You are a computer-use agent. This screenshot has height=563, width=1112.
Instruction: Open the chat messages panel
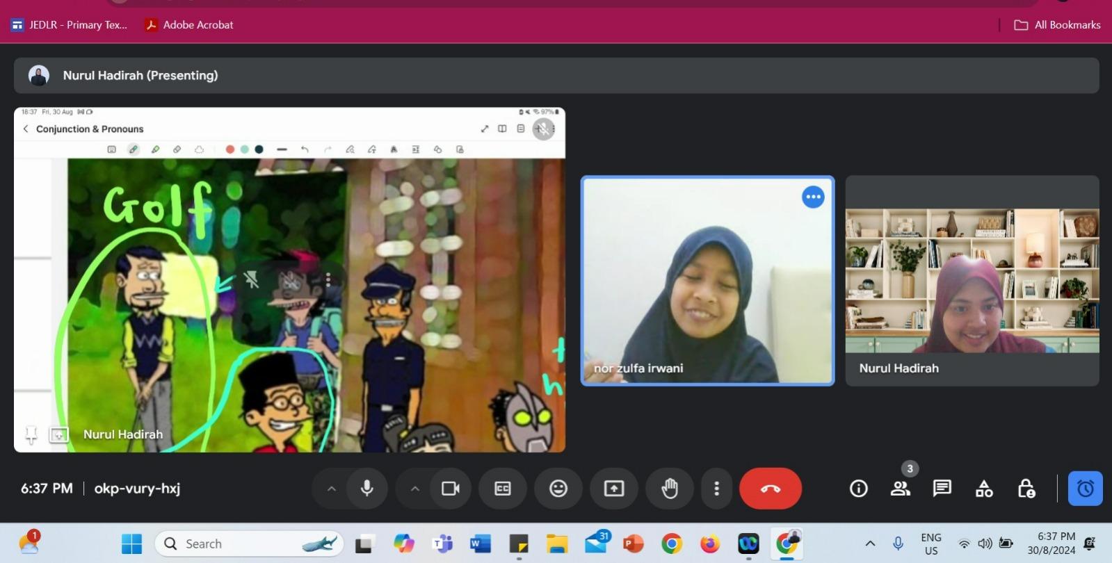pyautogui.click(x=942, y=489)
